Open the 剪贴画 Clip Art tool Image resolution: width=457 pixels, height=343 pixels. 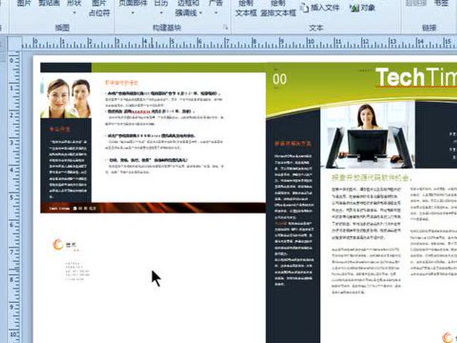pos(49,7)
